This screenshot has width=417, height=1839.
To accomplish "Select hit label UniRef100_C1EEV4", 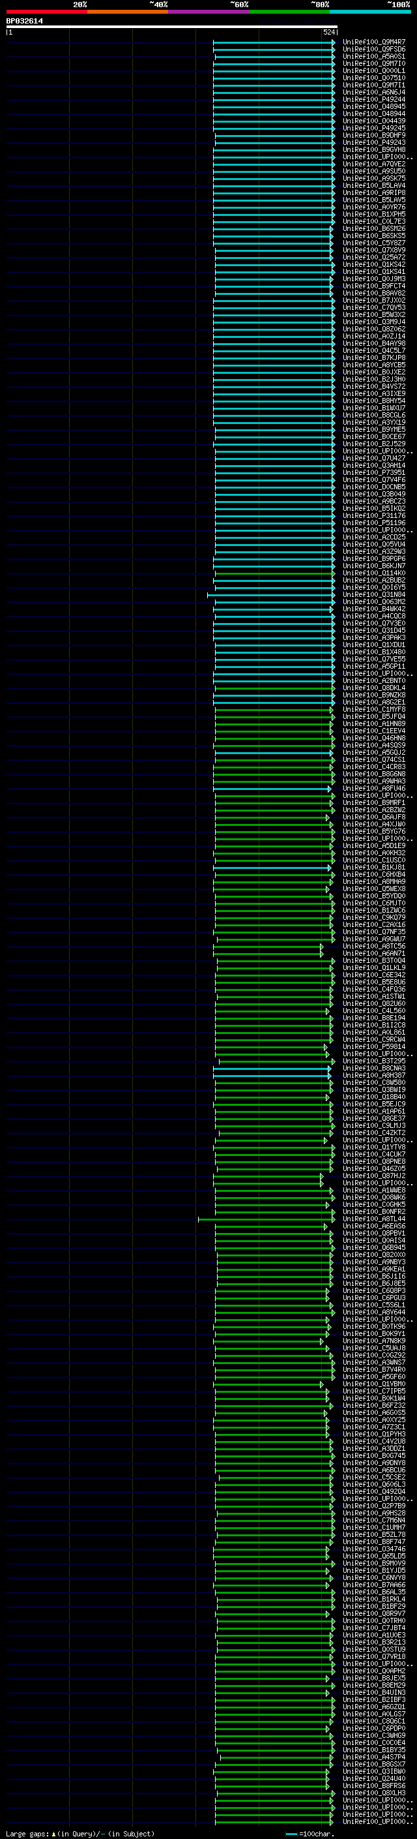I will point(374,731).
